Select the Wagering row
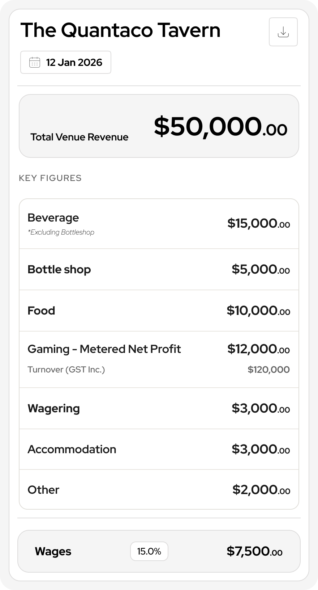The height and width of the screenshot is (590, 318). point(159,408)
